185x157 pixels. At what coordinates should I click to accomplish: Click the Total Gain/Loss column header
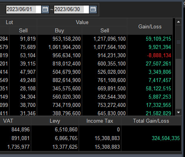point(151,121)
